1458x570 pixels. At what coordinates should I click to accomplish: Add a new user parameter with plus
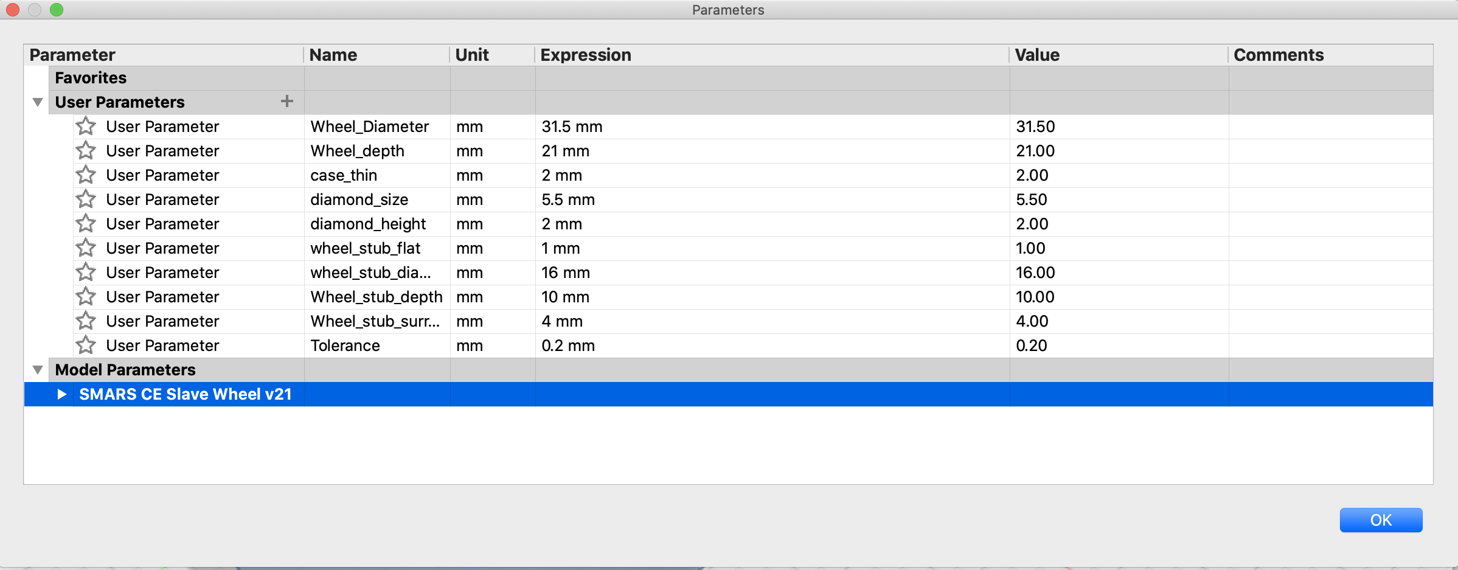pos(287,101)
